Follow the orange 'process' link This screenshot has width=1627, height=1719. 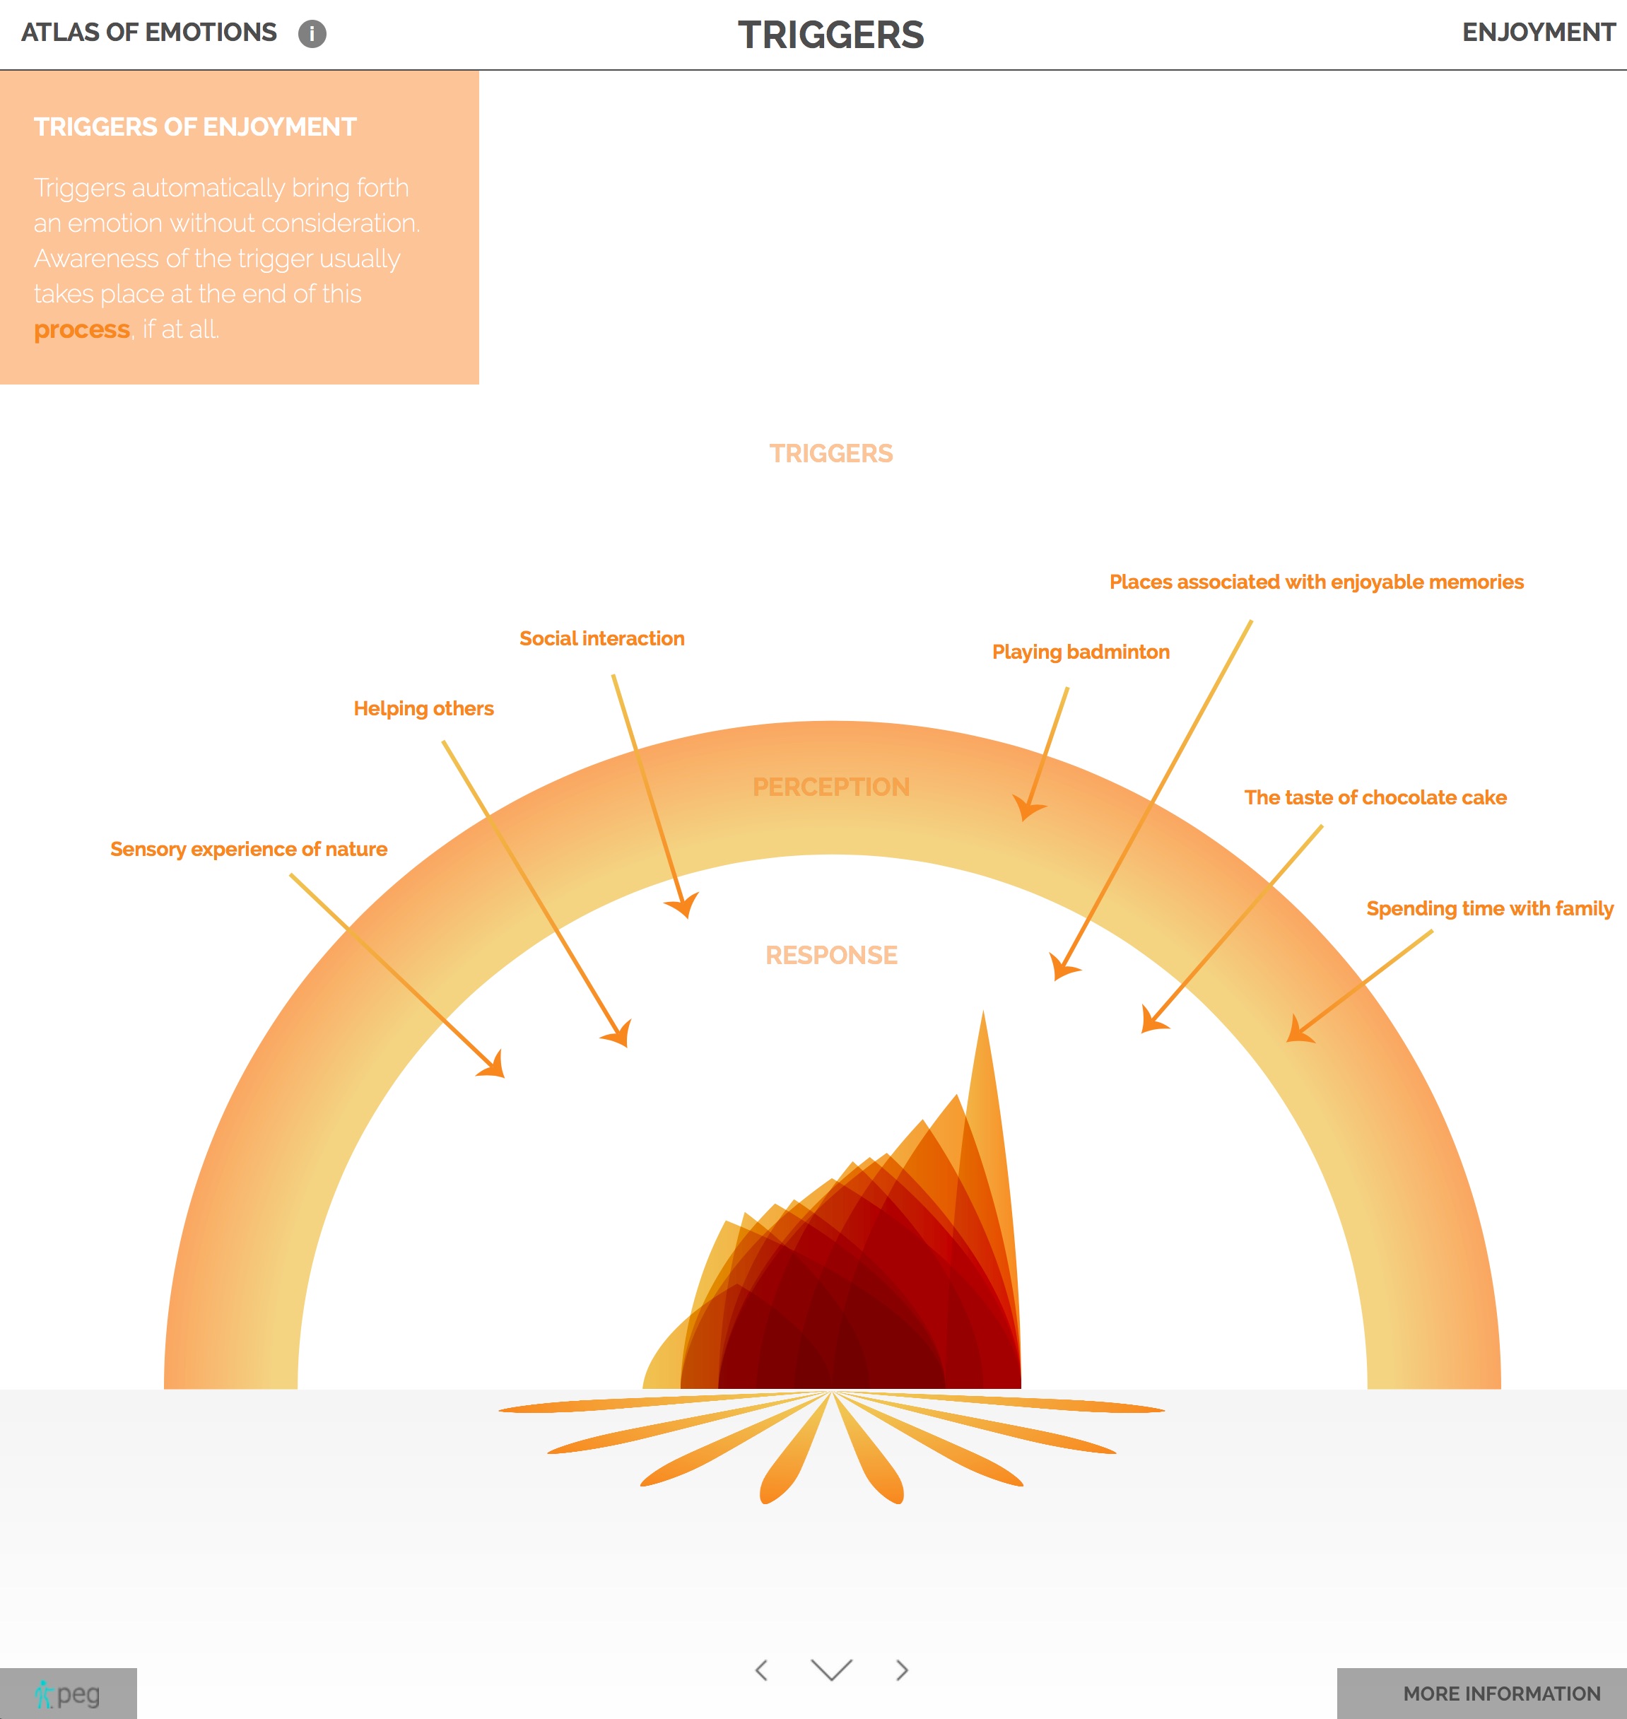coord(81,329)
